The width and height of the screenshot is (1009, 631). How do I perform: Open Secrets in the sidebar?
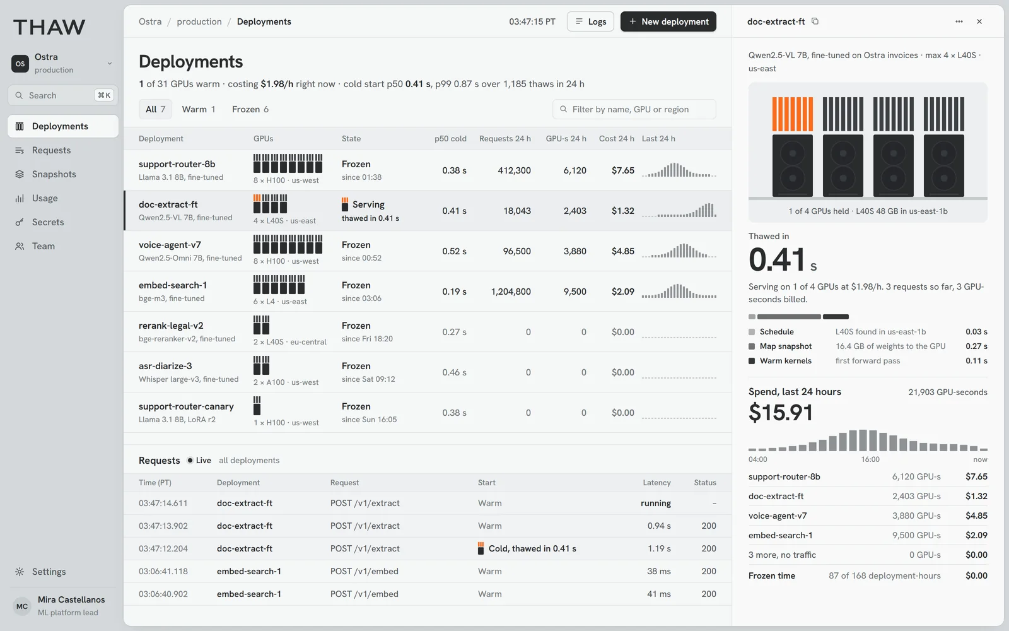click(63, 222)
